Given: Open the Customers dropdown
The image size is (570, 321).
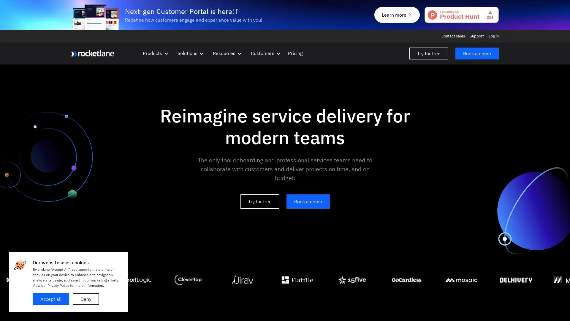Looking at the screenshot, I should (x=265, y=53).
